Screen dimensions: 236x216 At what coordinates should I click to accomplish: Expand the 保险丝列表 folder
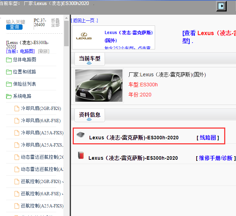tap(25, 84)
